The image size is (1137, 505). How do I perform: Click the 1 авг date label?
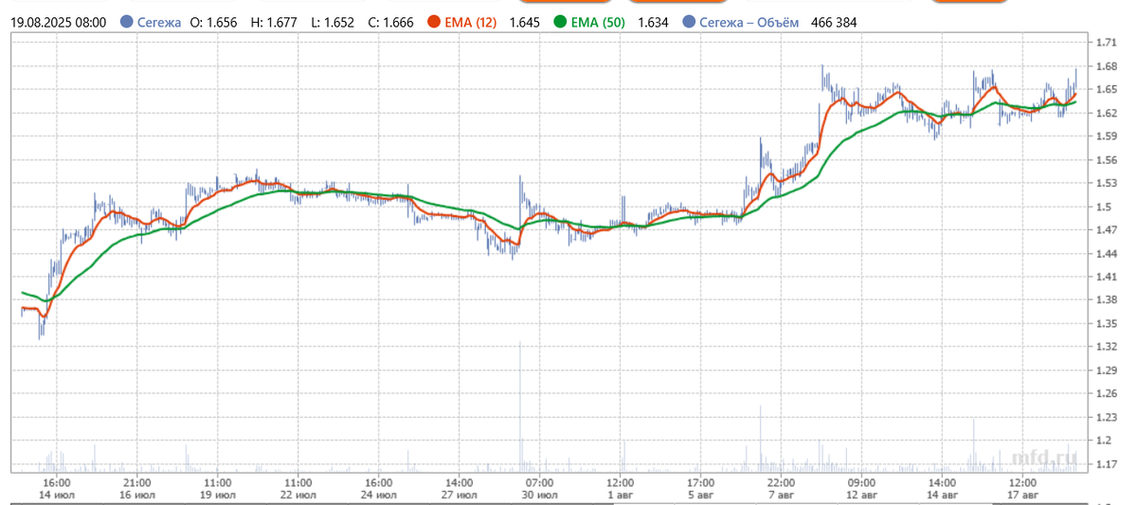(x=621, y=495)
